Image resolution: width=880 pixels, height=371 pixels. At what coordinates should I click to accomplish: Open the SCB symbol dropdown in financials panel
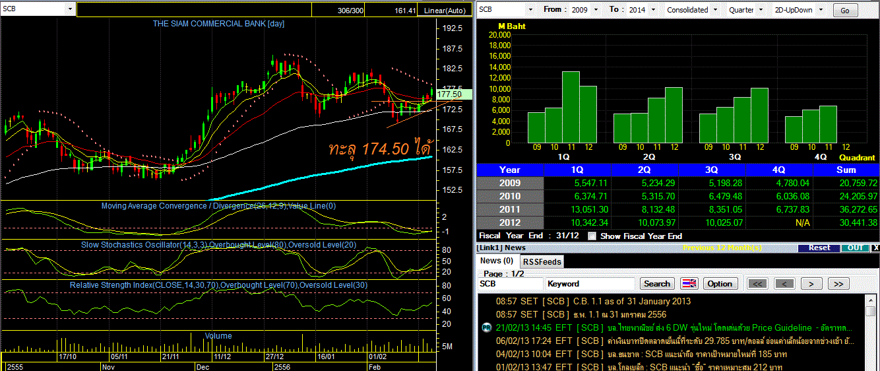point(530,10)
